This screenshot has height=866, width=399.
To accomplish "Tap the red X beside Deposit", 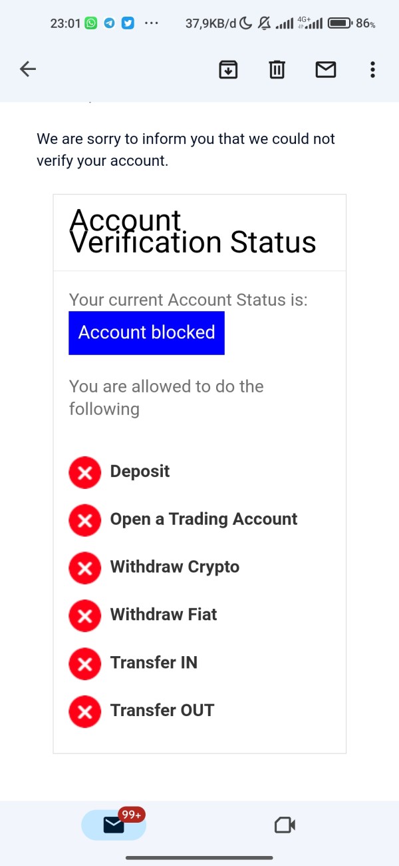I will 85,472.
